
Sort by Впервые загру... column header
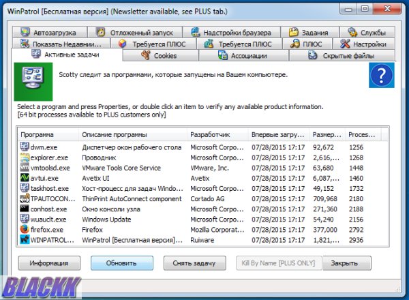click(278, 134)
